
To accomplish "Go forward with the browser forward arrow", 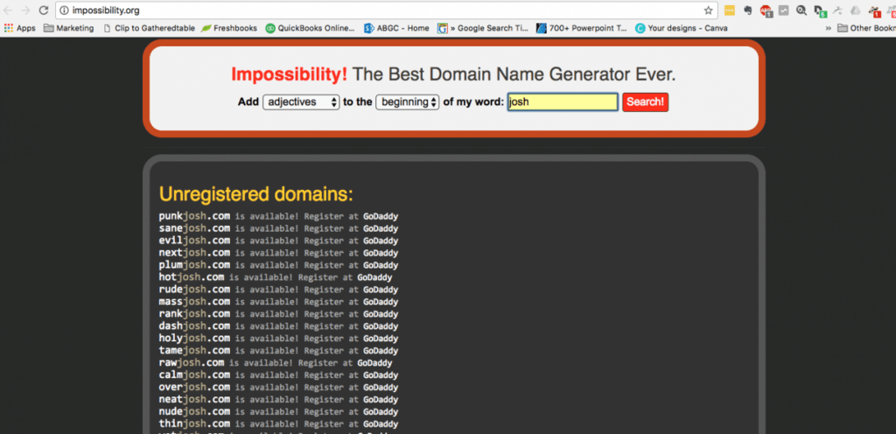I will (25, 10).
